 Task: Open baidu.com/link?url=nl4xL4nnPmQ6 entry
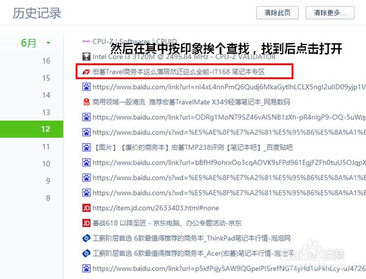click(229, 87)
